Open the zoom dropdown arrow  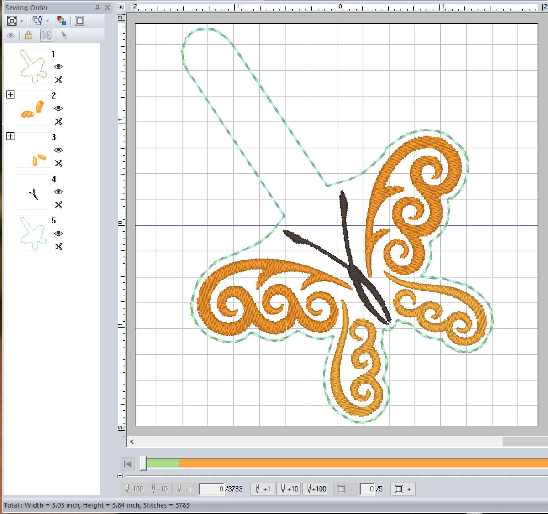coord(21,21)
